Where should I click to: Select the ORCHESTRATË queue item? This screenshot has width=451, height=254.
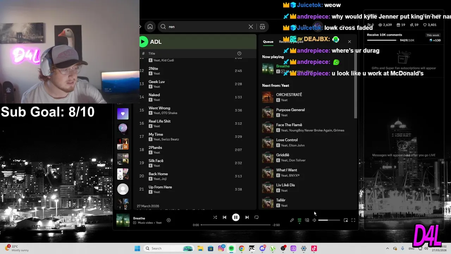point(308,97)
